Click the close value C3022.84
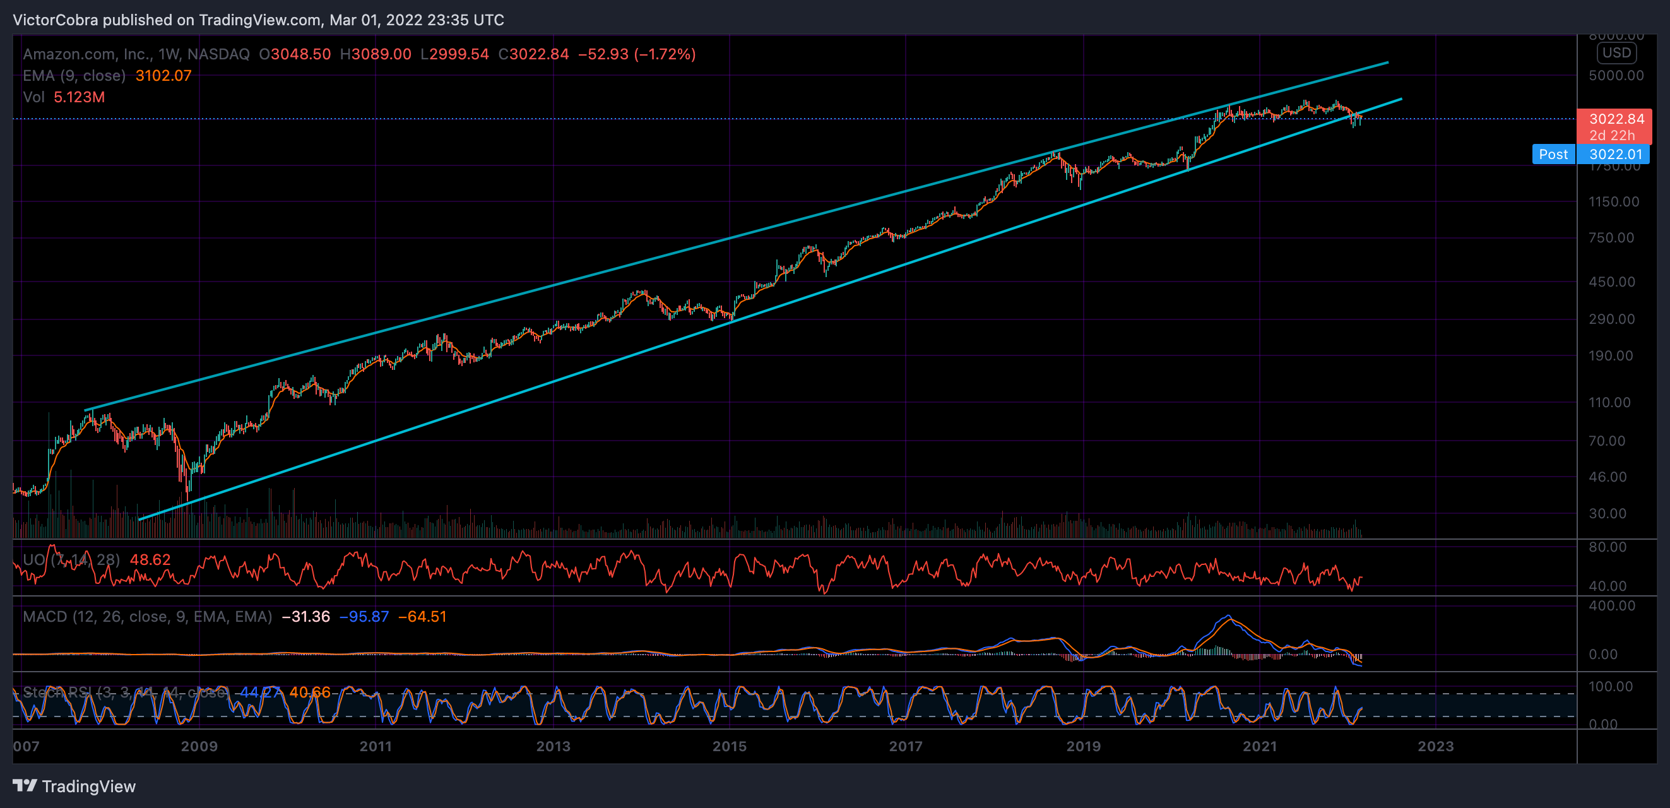 coord(533,54)
